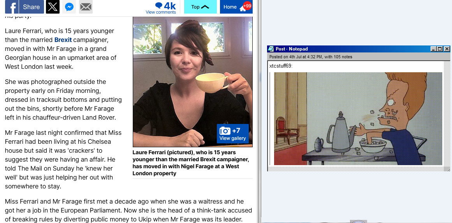The width and height of the screenshot is (452, 223).
Task: Click the xtcstuff69 username in the post
Action: tap(281, 66)
